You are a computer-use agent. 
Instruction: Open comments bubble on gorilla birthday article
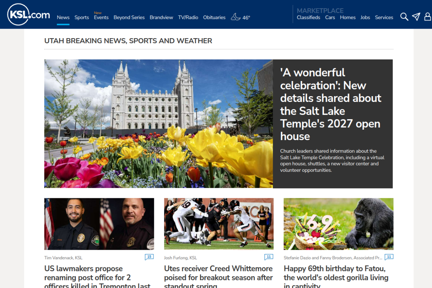[389, 257]
